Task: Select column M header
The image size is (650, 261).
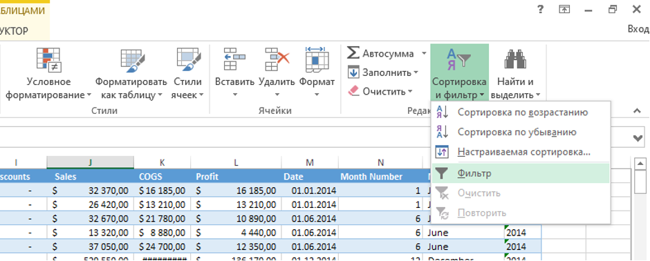Action: pyautogui.click(x=310, y=162)
